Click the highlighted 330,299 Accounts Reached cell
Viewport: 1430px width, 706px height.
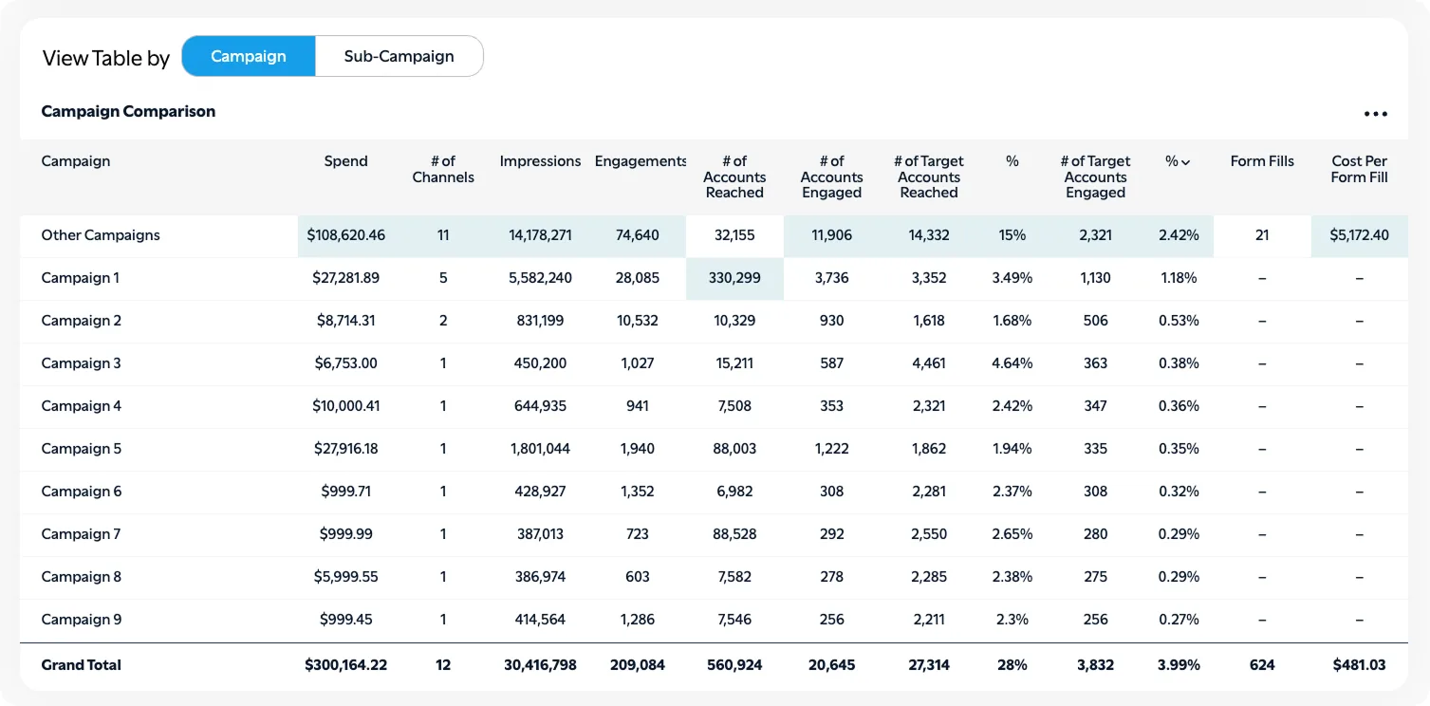(734, 277)
